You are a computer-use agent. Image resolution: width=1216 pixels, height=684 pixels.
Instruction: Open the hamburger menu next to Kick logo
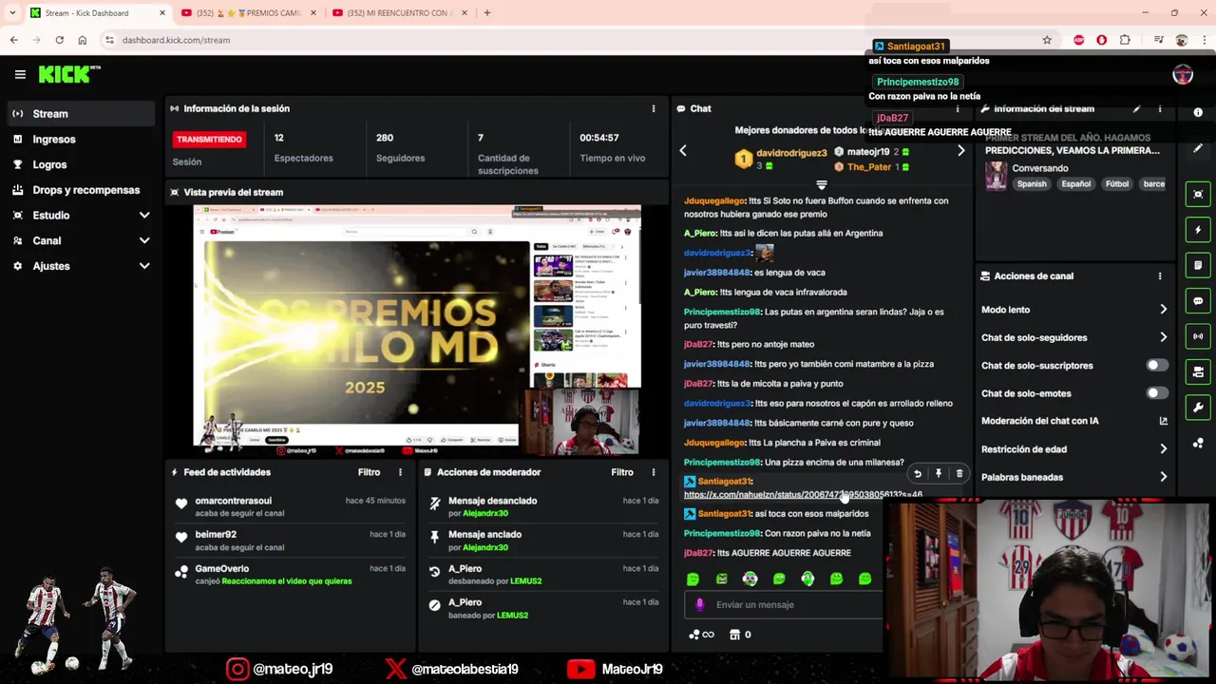(20, 74)
